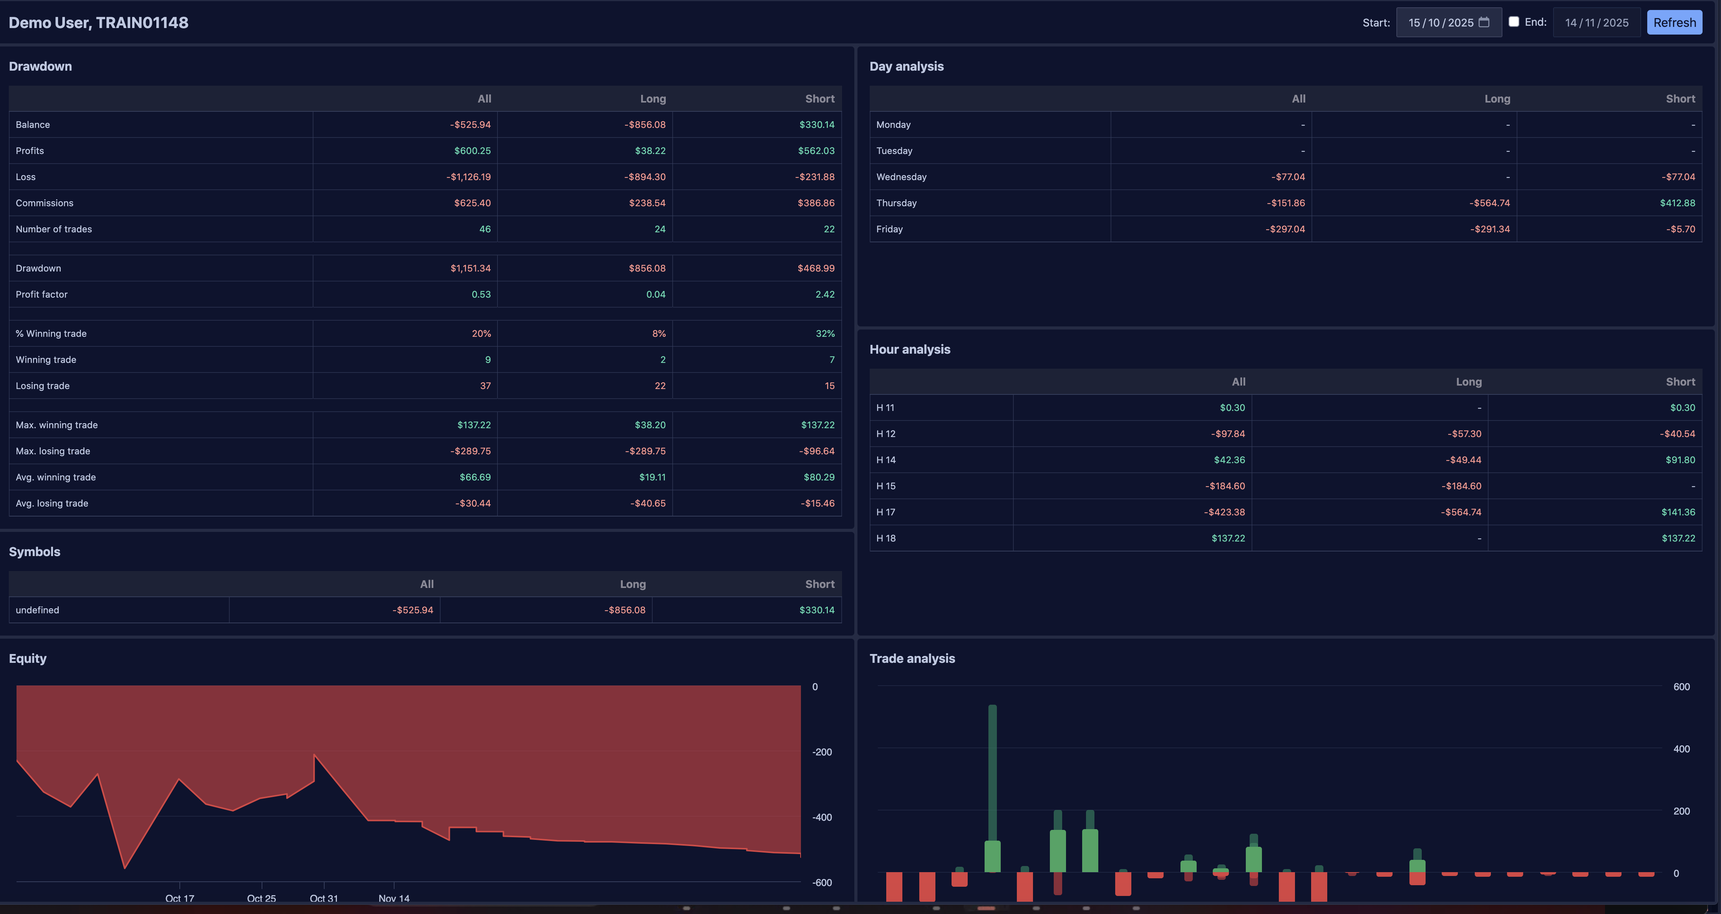
Task: Click the Oct 17 label on Equity chart
Action: click(179, 898)
